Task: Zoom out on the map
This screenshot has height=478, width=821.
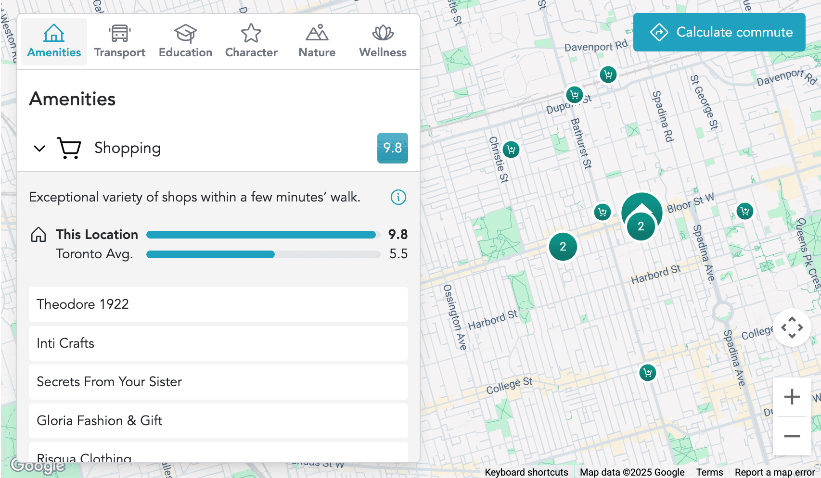Action: pos(792,436)
